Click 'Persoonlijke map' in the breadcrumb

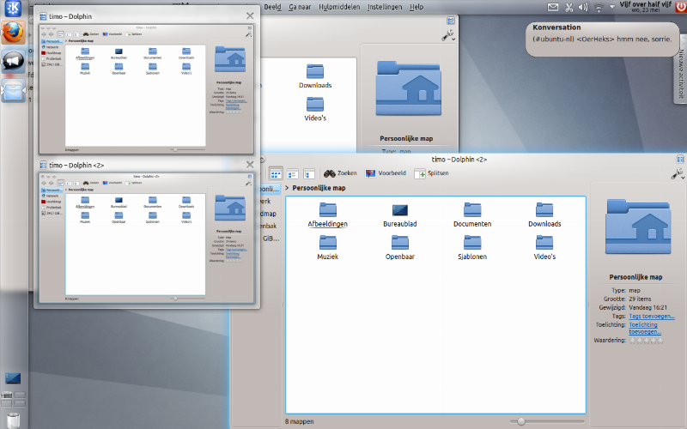(x=319, y=188)
